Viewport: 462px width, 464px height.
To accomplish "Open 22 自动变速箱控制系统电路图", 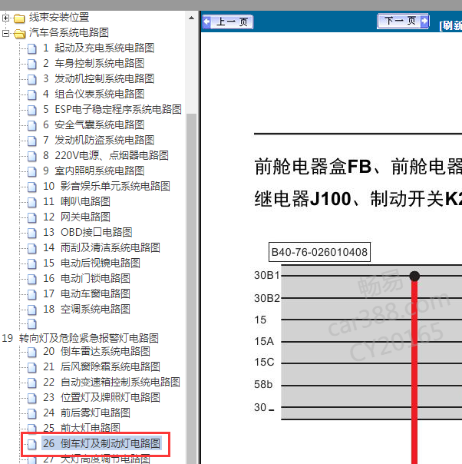I will [x=111, y=383].
